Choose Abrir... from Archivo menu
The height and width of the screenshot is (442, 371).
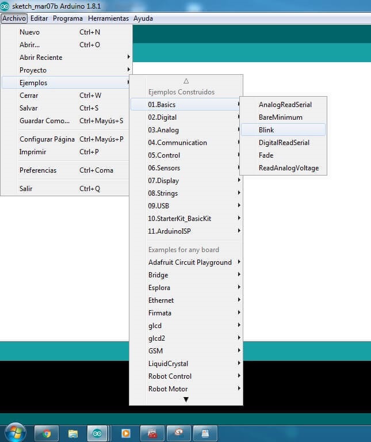point(66,45)
